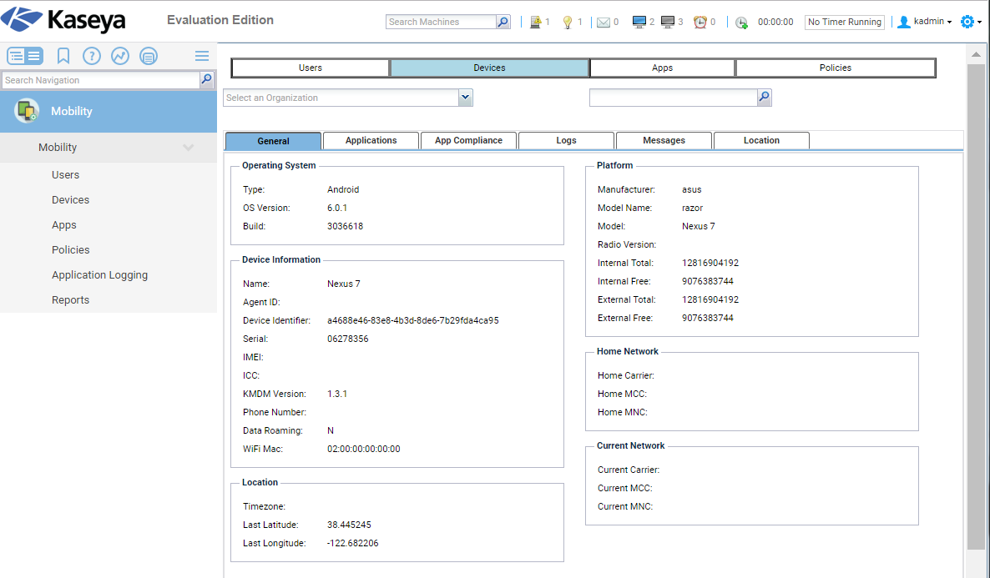Open the bookmarks icon in navigation
Screen dimensions: 990x578
pos(63,56)
